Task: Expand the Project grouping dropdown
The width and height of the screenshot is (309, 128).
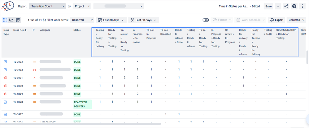Action: [x=82, y=6]
